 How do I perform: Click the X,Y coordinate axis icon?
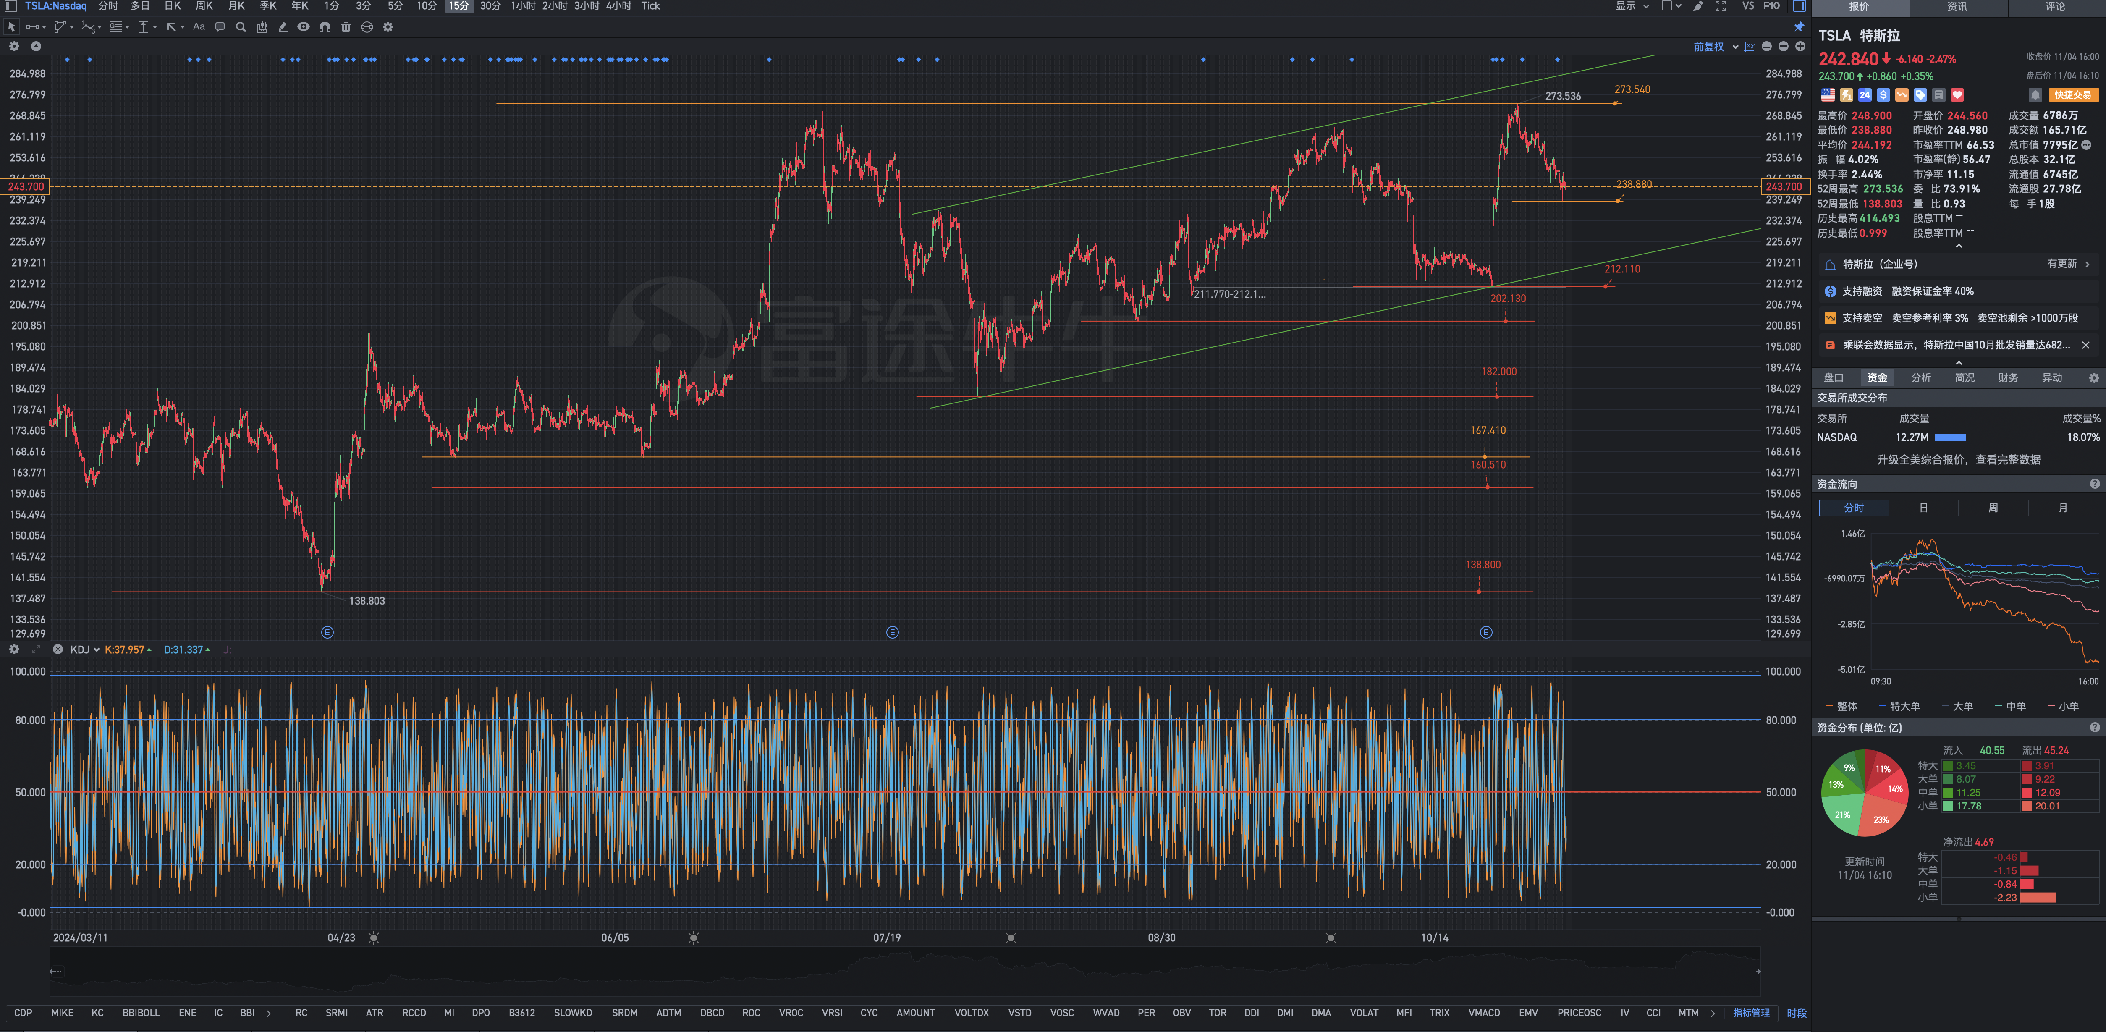click(x=1750, y=47)
